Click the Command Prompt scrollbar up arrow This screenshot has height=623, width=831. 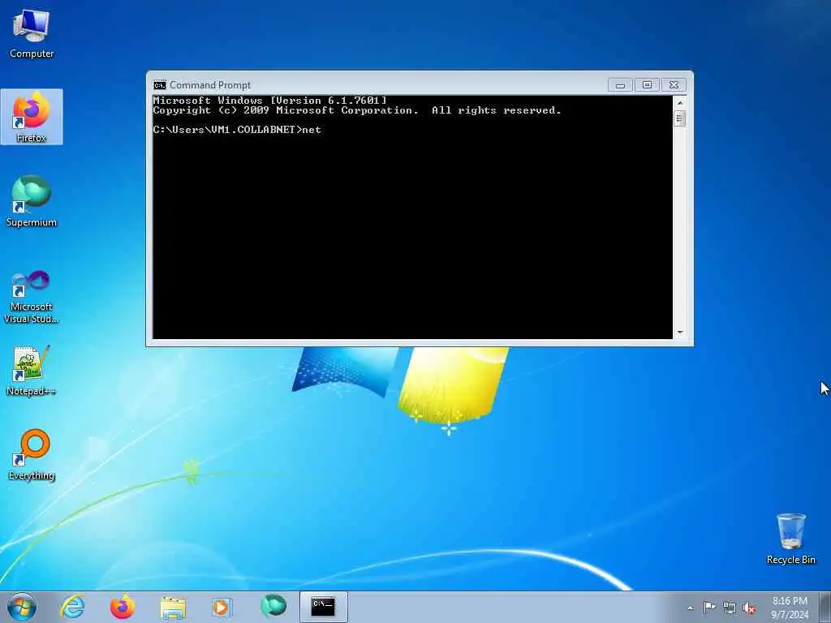coord(680,103)
